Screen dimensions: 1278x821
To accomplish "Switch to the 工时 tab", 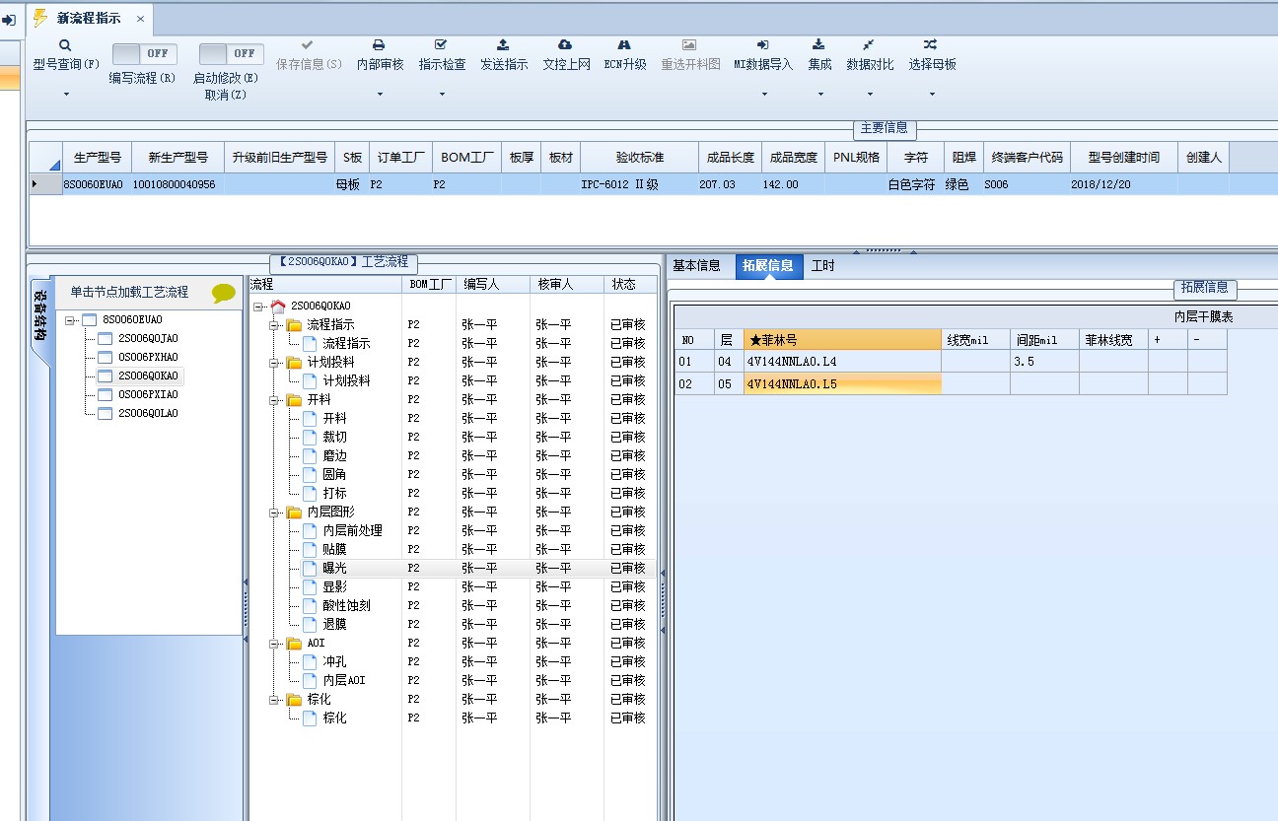I will pyautogui.click(x=822, y=266).
